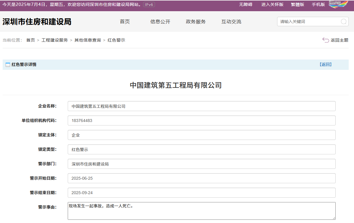The image size is (354, 223).
Task: Switch to 繁體版 traditional Chinese
Action: point(298,4)
